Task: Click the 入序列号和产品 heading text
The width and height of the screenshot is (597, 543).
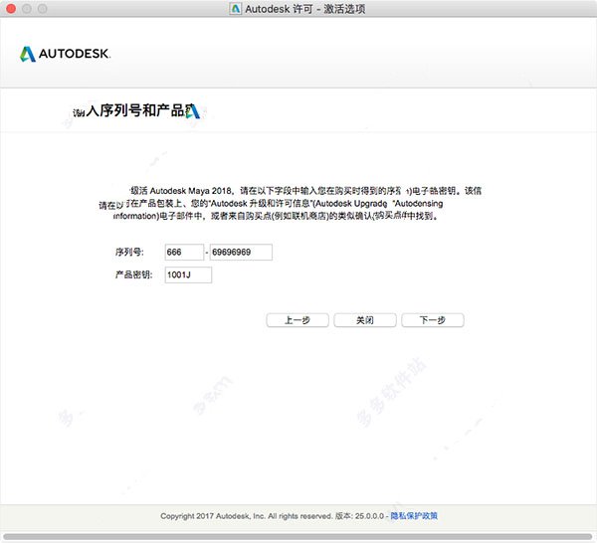Action: 135,110
